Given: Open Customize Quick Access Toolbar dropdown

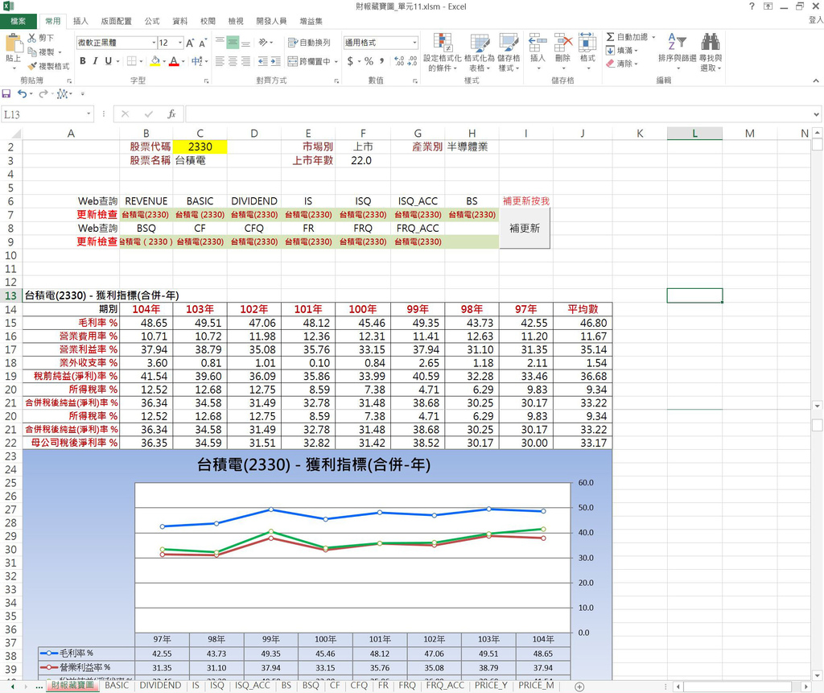Looking at the screenshot, I should (x=83, y=94).
